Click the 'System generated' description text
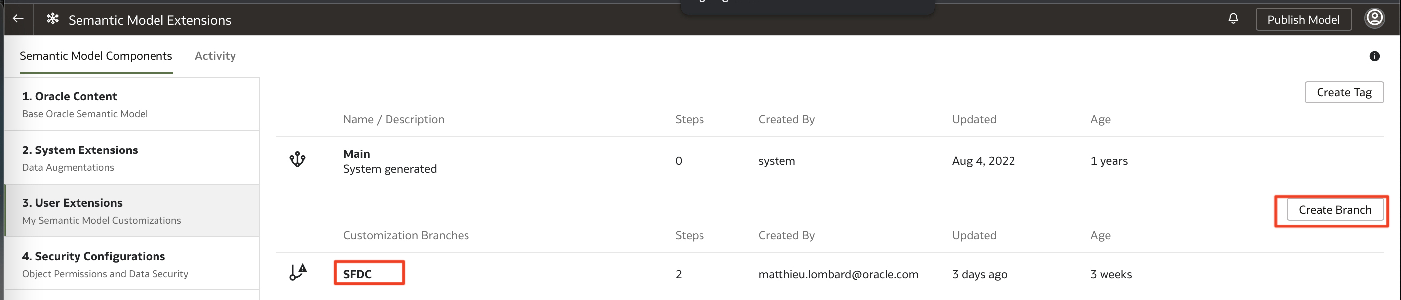The image size is (1401, 300). 389,169
